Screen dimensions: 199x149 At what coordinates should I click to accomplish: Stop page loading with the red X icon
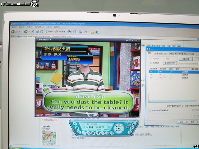[x=32, y=32]
